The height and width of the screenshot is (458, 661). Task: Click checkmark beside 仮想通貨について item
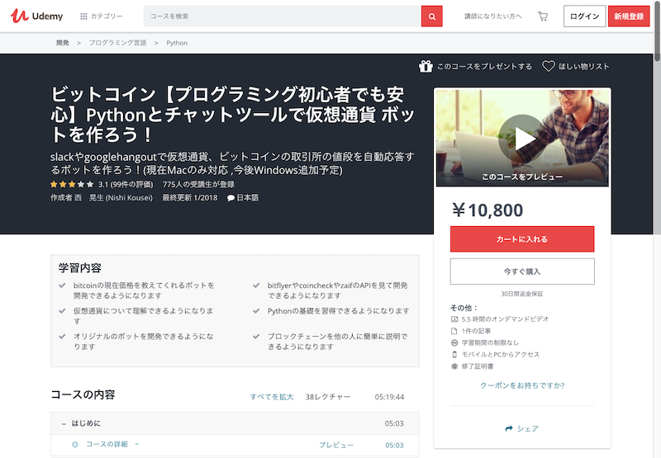click(63, 311)
